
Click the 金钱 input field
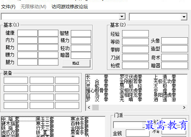(138, 133)
